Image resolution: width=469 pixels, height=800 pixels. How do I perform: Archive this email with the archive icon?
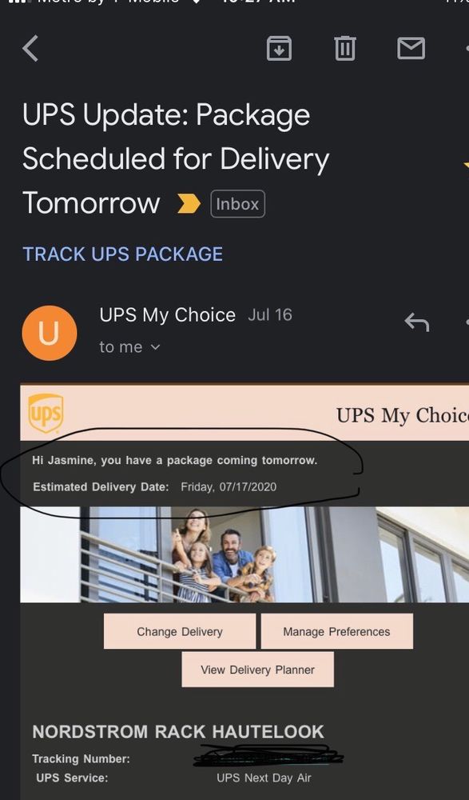click(280, 49)
